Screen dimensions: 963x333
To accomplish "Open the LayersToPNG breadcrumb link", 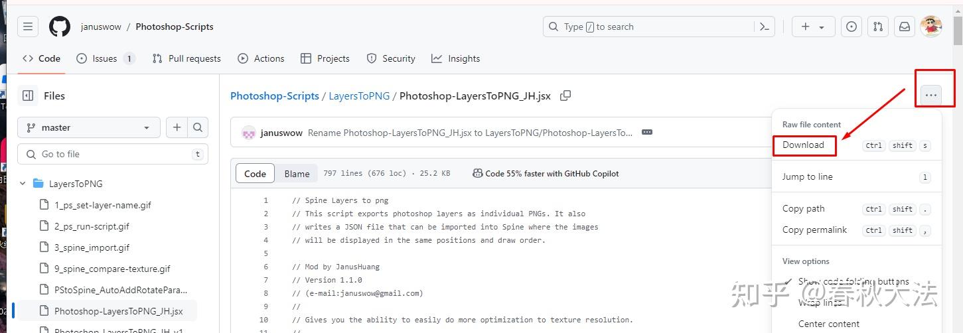I will 359,96.
